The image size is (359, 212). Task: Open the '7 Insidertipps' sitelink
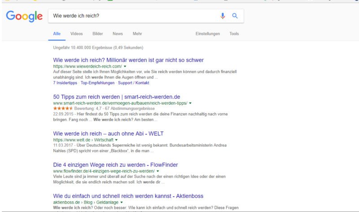65,83
